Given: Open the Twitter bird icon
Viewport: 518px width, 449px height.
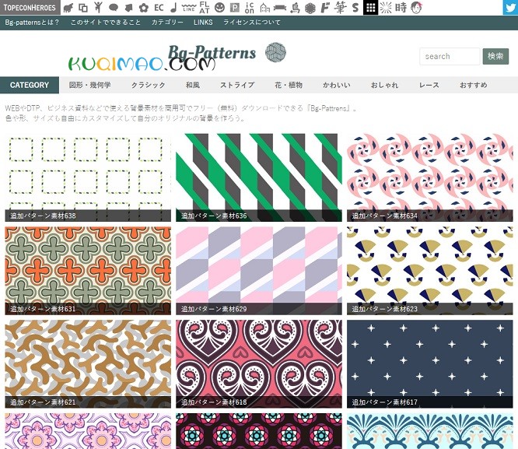Looking at the screenshot, I should pyautogui.click(x=510, y=7).
